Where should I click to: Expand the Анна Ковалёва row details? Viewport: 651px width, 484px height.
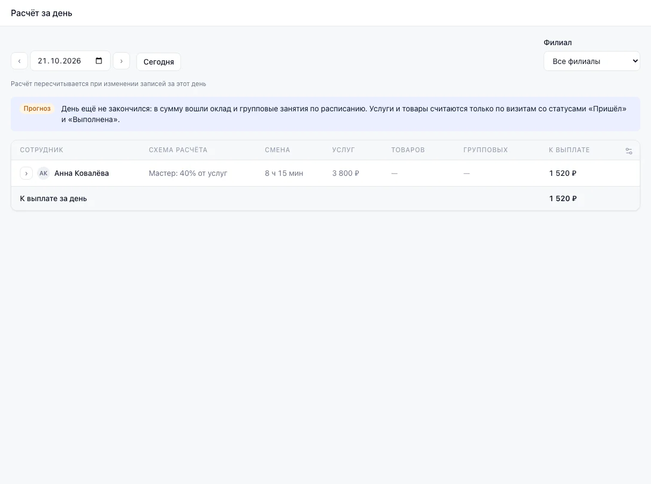tap(26, 173)
